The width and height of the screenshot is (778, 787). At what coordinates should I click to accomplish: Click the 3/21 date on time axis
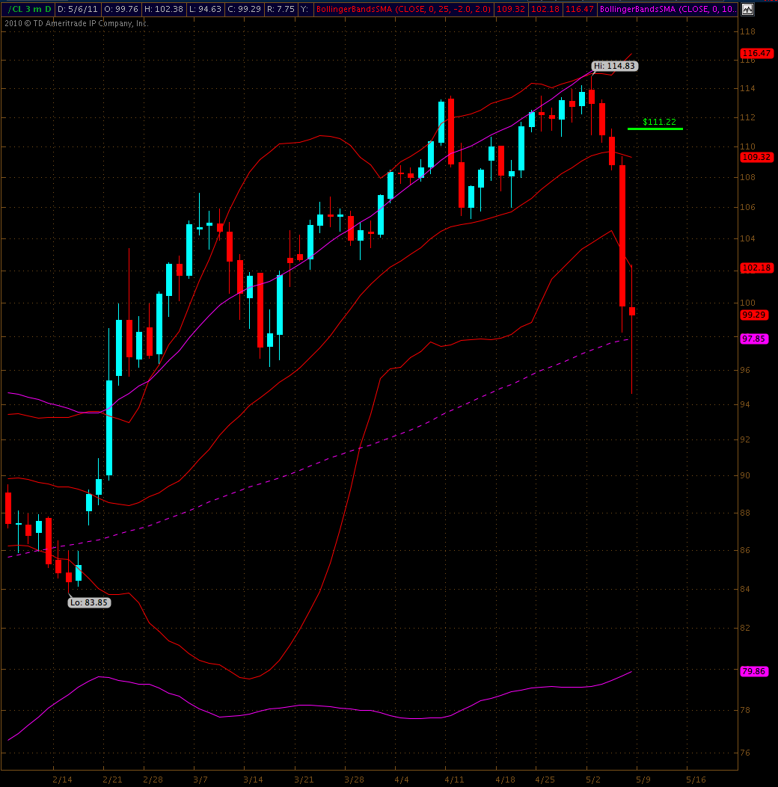pos(304,779)
